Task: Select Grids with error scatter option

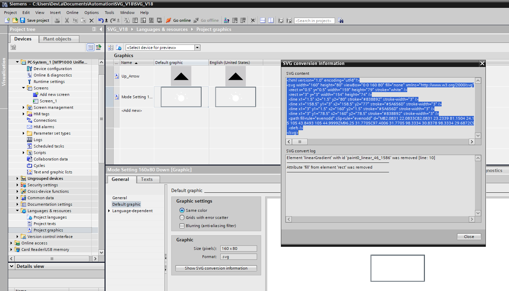Action: coord(182,218)
